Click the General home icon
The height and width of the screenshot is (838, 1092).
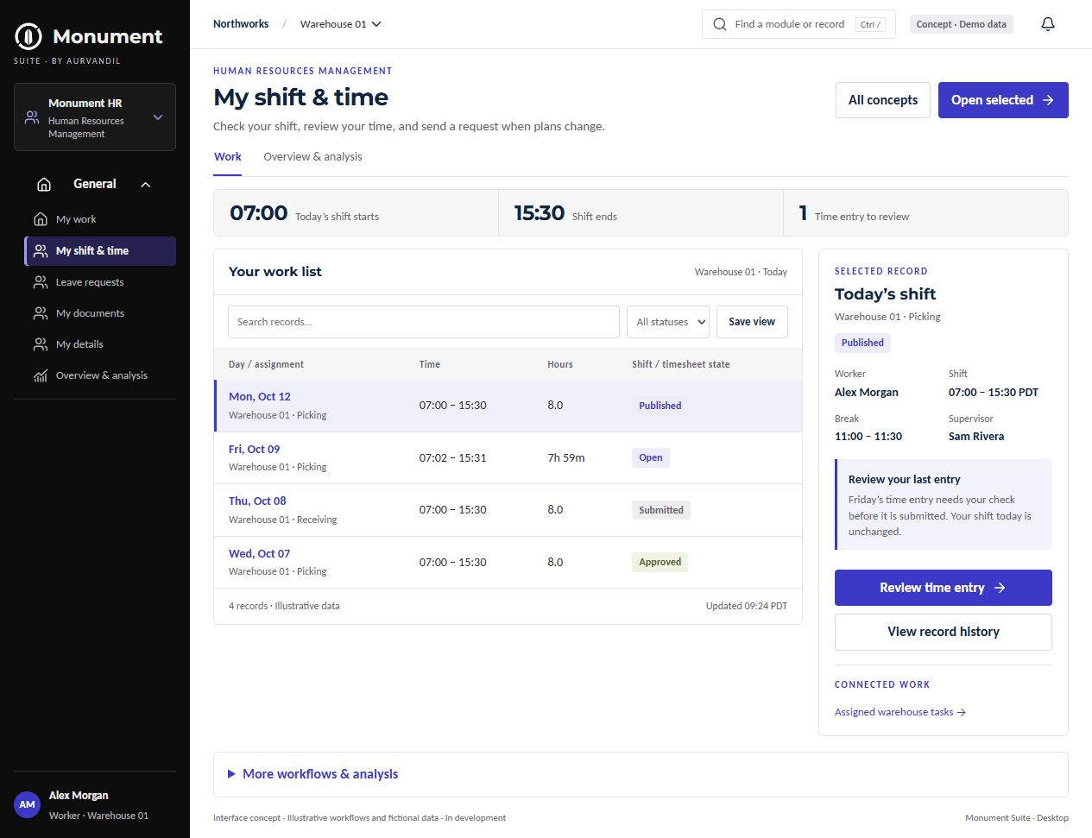pyautogui.click(x=44, y=184)
